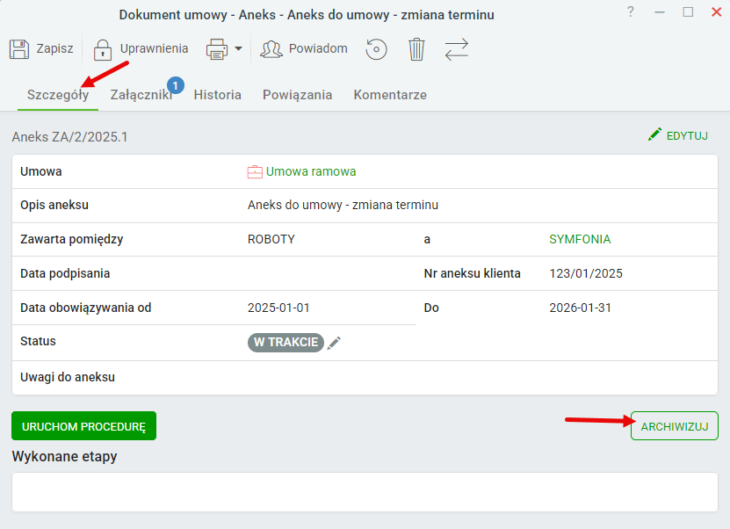
Task: Open the Komentarze tab
Action: coord(390,95)
